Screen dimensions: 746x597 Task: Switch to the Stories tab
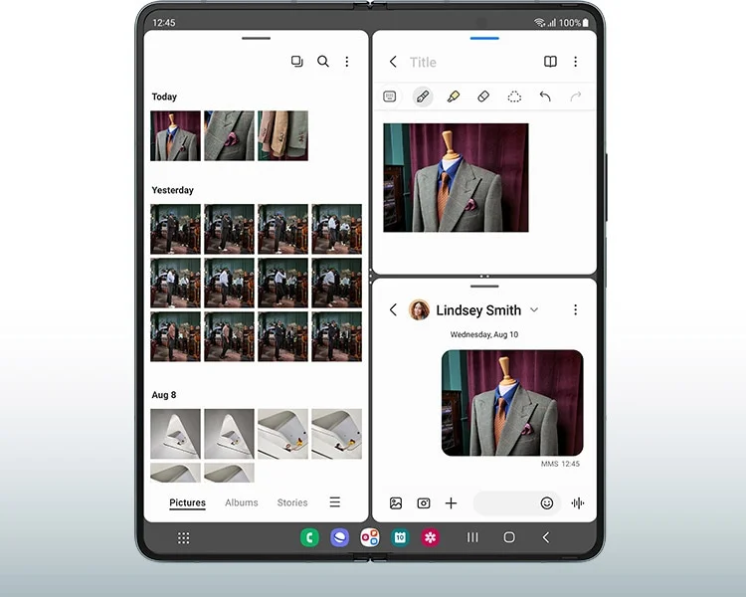click(x=292, y=502)
